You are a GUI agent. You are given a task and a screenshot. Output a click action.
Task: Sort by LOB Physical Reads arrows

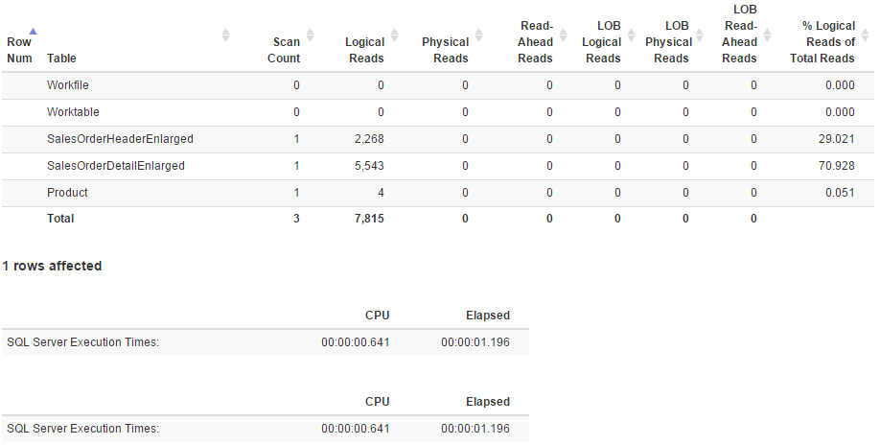pos(699,35)
